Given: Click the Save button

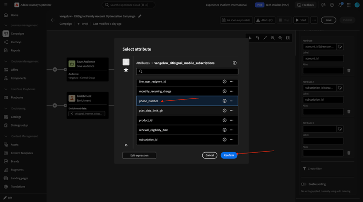Looking at the screenshot, I should [328, 20].
